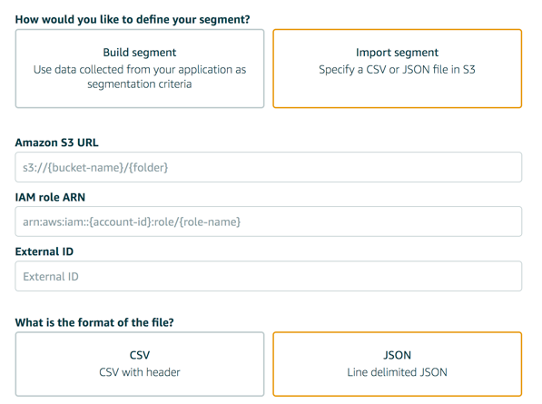Click the "Build segment" card title
The height and width of the screenshot is (404, 542).
pos(140,52)
